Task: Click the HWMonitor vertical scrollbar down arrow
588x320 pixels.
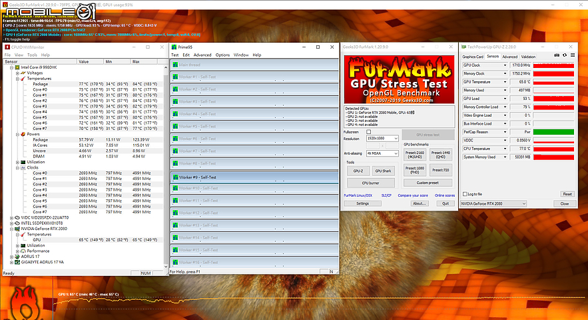Action: coord(166,266)
